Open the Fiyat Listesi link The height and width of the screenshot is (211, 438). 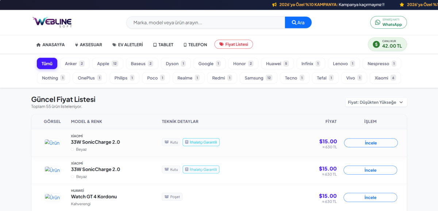[x=234, y=44]
